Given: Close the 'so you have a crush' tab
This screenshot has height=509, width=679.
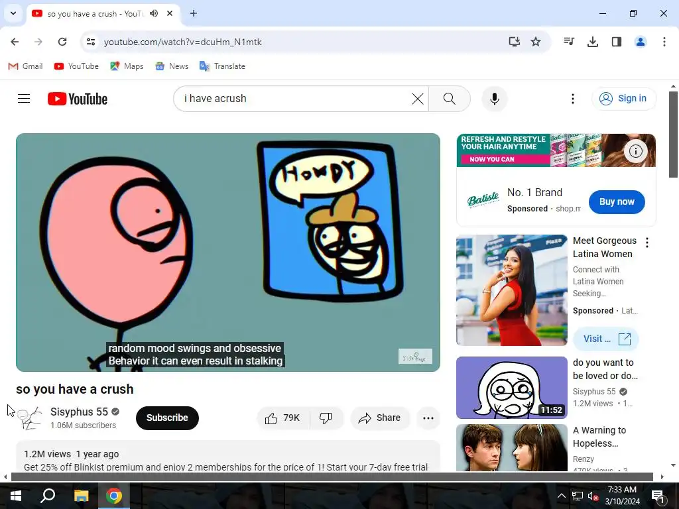Looking at the screenshot, I should click(x=170, y=13).
